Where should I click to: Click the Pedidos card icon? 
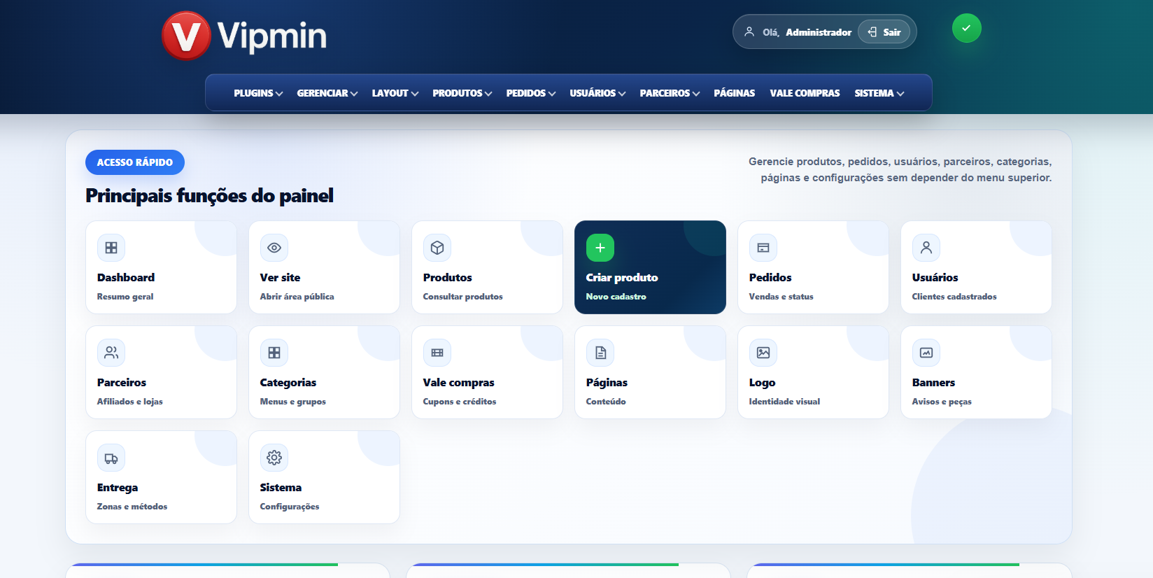tap(763, 248)
